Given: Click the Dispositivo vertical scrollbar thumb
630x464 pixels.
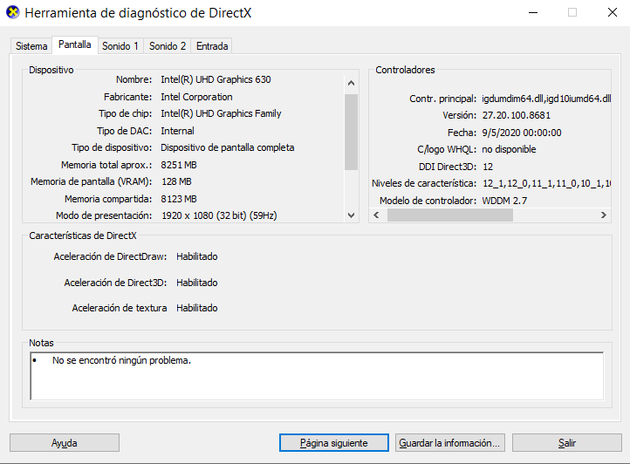Looking at the screenshot, I should tap(351, 132).
